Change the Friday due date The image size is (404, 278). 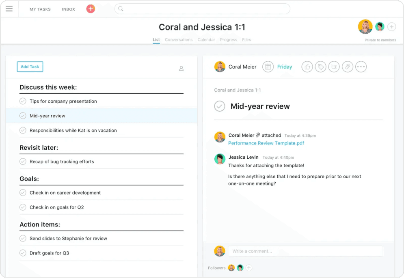click(284, 67)
